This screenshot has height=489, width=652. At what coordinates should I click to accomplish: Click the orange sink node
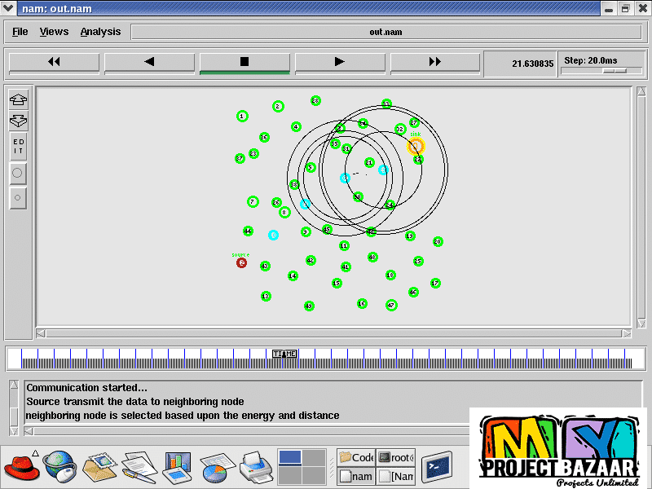[416, 147]
